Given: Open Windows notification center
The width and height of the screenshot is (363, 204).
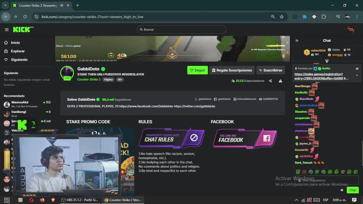Looking at the screenshot, I should pos(354,200).
